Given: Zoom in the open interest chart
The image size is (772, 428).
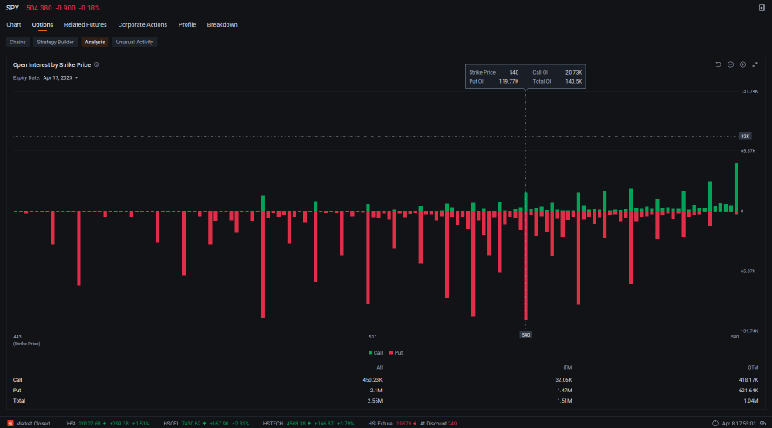Looking at the screenshot, I should click(743, 64).
